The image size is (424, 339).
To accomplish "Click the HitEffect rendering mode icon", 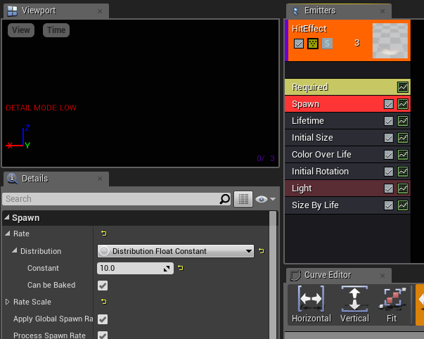I will click(313, 44).
